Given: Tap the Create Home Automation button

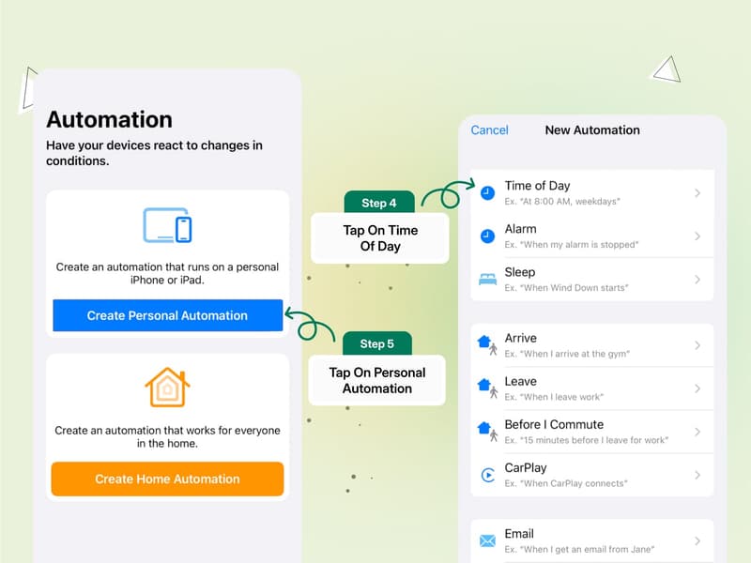Looking at the screenshot, I should (x=167, y=479).
